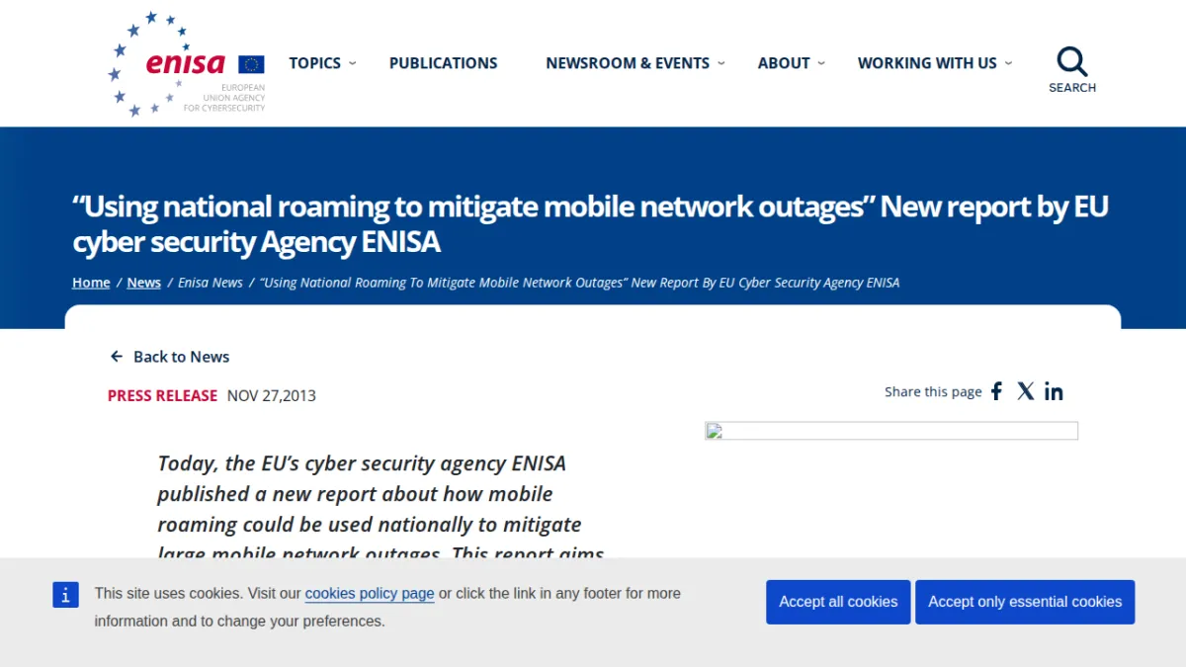Share this page on Facebook
This screenshot has height=667, width=1186.
coord(996,391)
